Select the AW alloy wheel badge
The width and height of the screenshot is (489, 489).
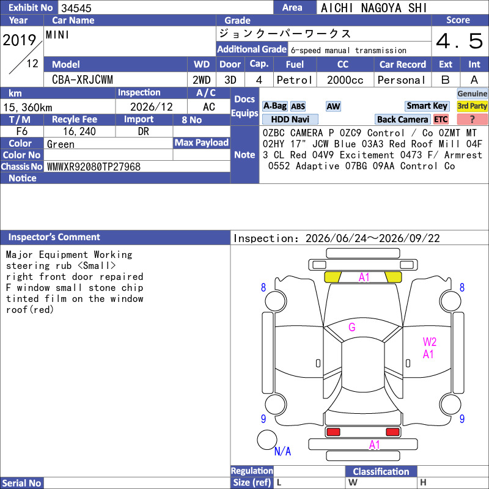click(333, 106)
